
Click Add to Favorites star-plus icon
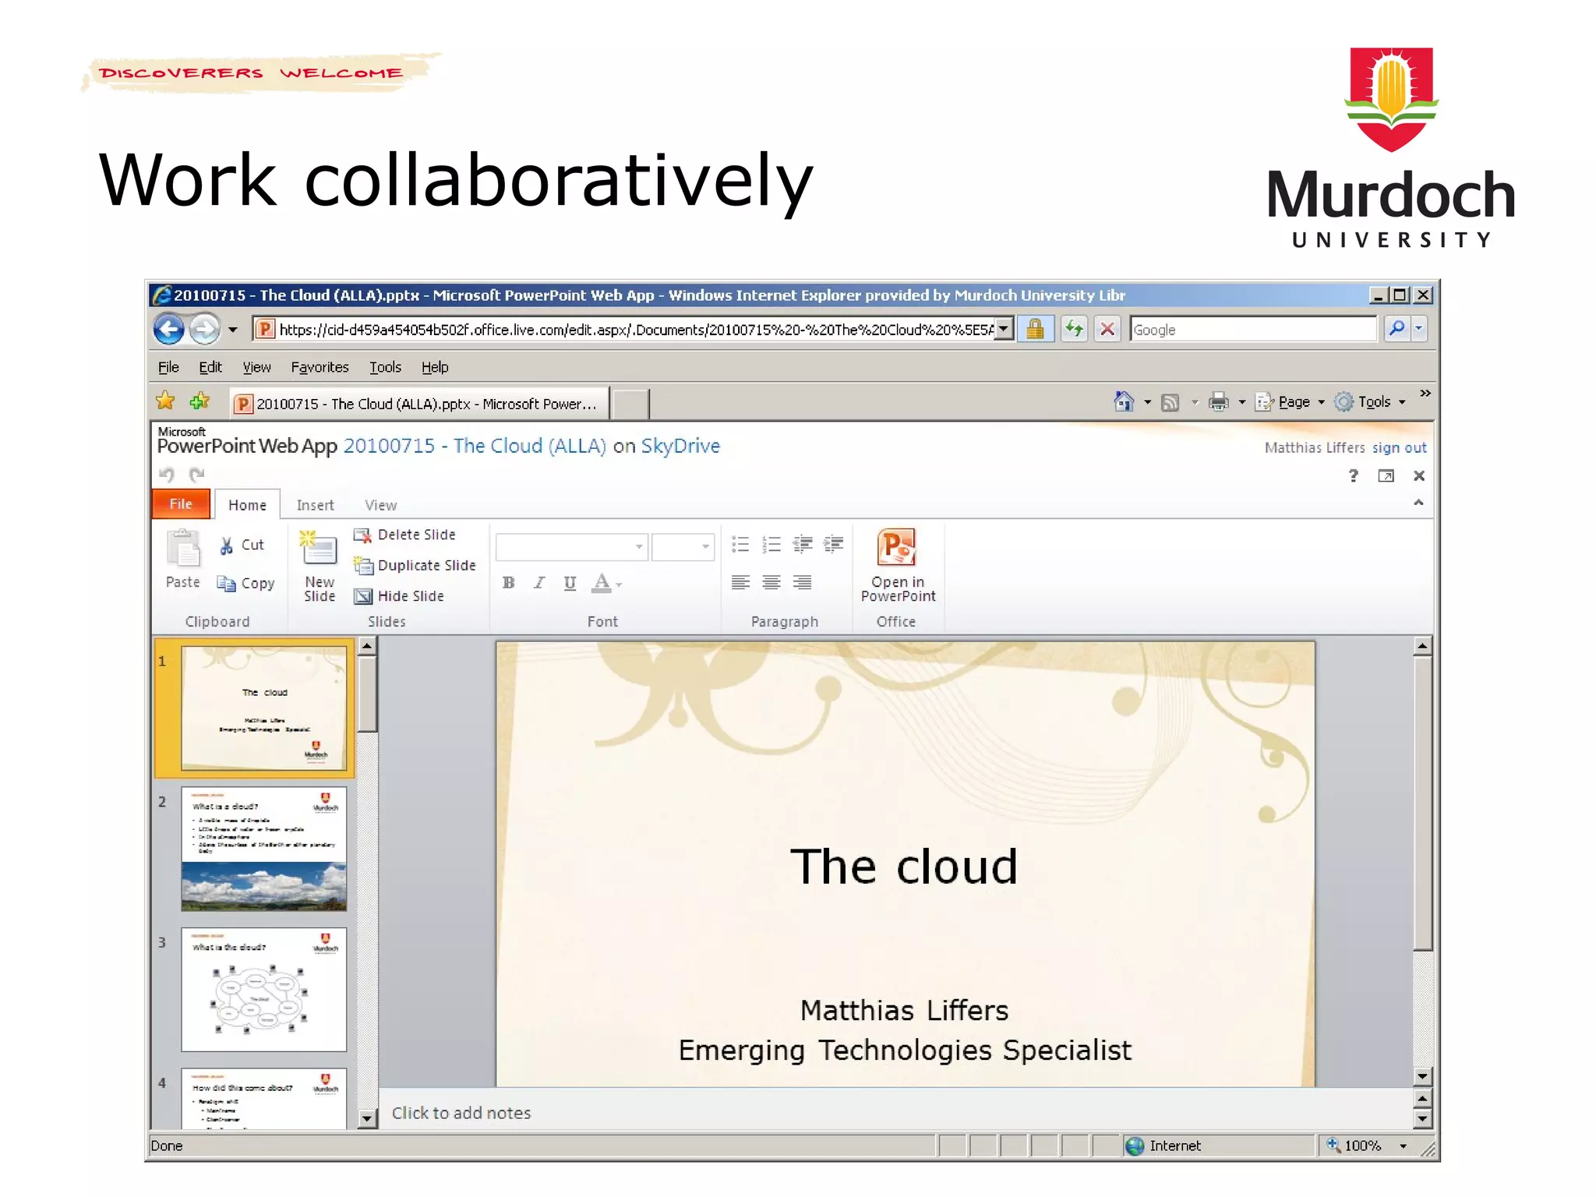199,401
